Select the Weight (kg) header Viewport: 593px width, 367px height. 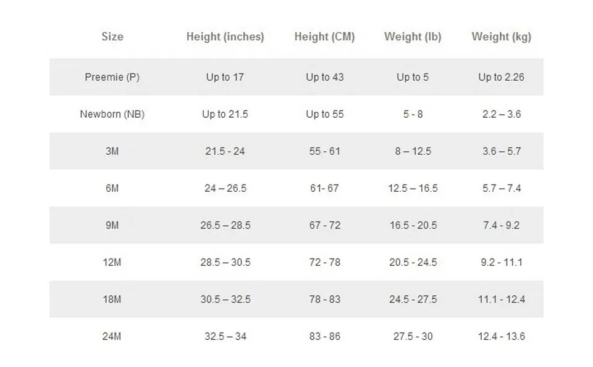pos(502,37)
